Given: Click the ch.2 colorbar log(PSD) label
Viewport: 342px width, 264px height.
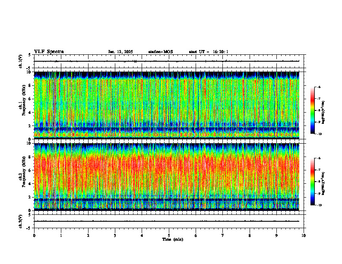Looking at the screenshot, I should [323, 183].
